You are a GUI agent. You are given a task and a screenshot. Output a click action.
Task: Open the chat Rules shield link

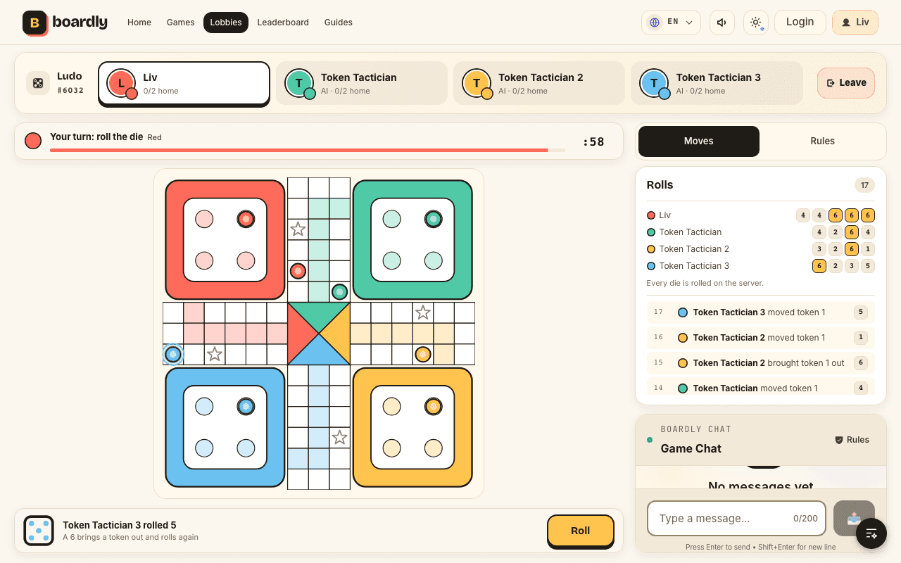[852, 440]
